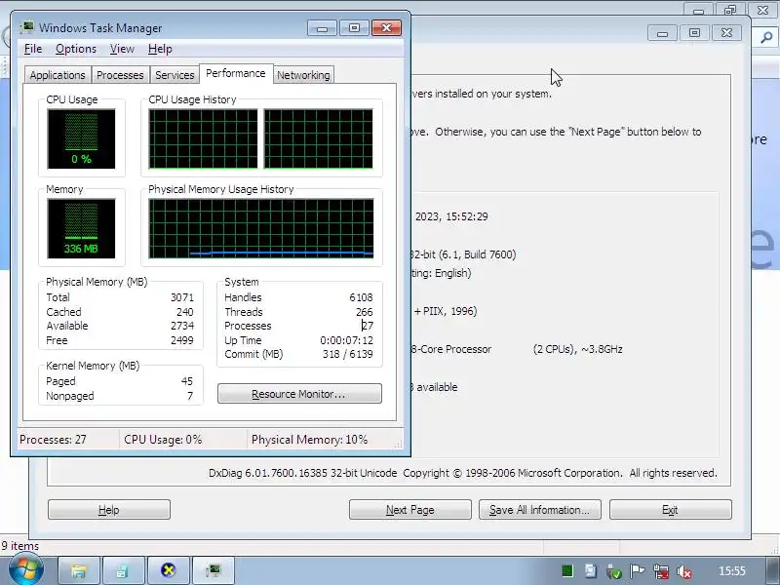Image resolution: width=780 pixels, height=585 pixels.
Task: Click Task Manager taskbar button
Action: (214, 570)
